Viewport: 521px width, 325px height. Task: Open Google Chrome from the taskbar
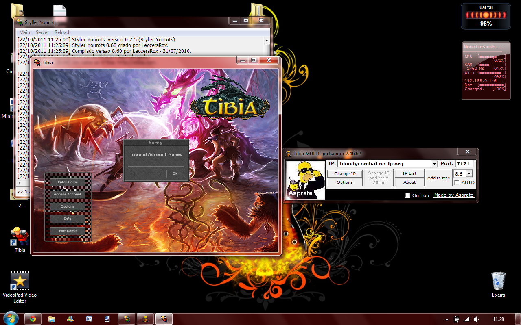click(x=33, y=319)
